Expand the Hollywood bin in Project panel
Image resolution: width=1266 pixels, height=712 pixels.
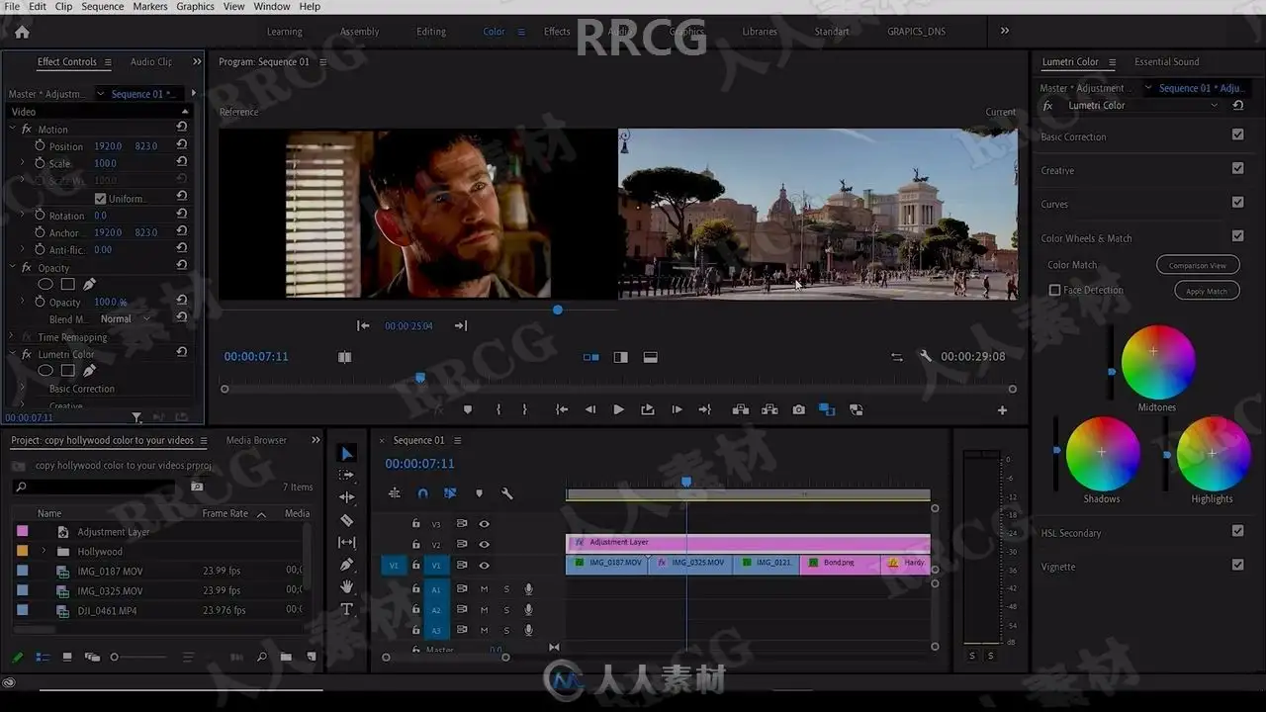tap(43, 551)
